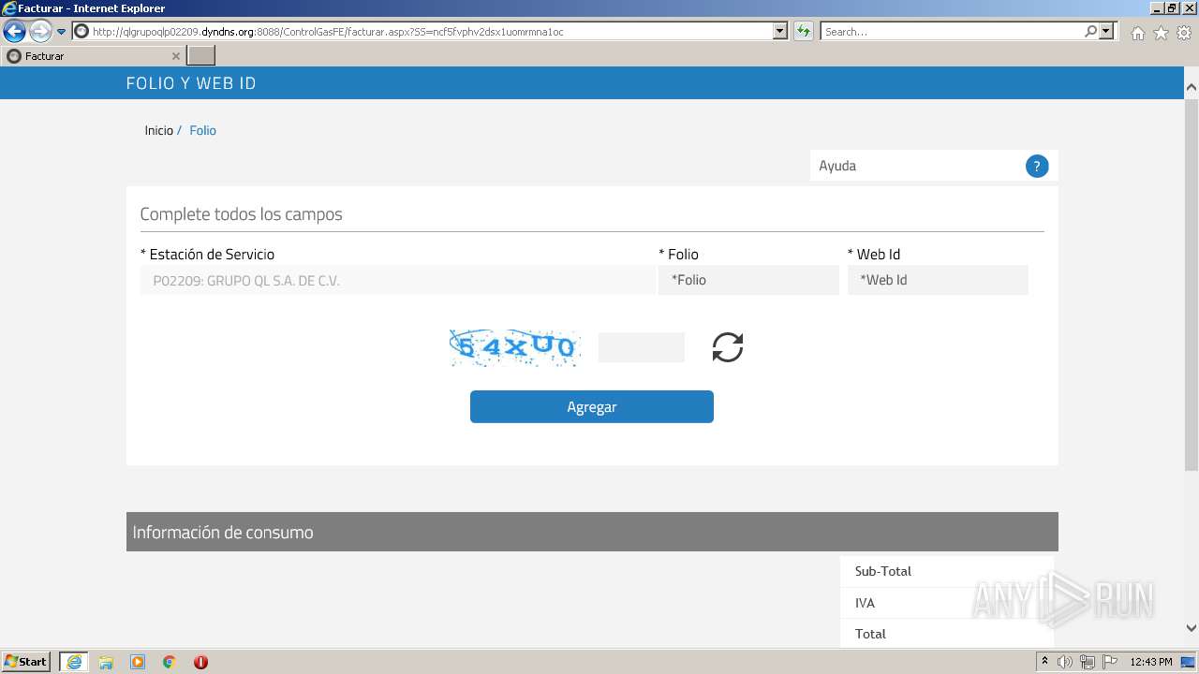Open Internet Explorer in the taskbar
This screenshot has height=674, width=1199.
point(74,662)
